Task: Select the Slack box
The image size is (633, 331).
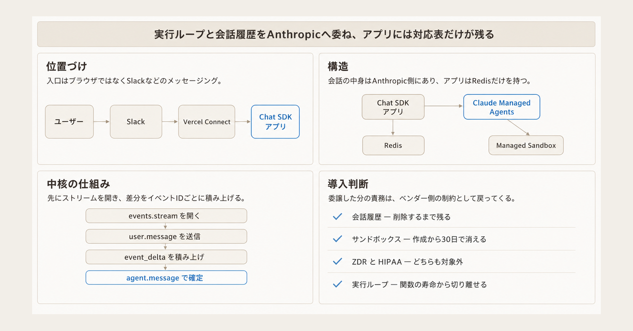Action: (136, 122)
